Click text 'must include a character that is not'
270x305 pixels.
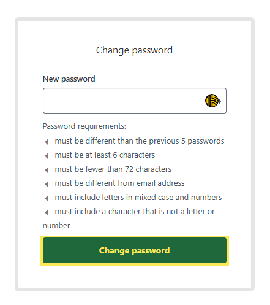tap(116, 212)
